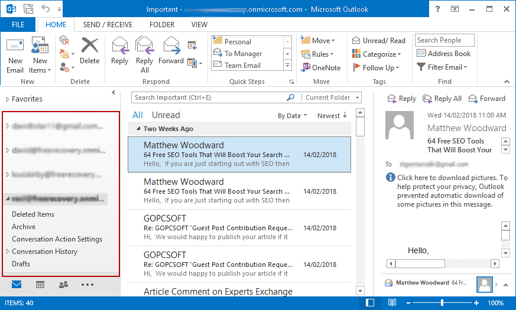Click the Undo quick access icon

(46, 9)
